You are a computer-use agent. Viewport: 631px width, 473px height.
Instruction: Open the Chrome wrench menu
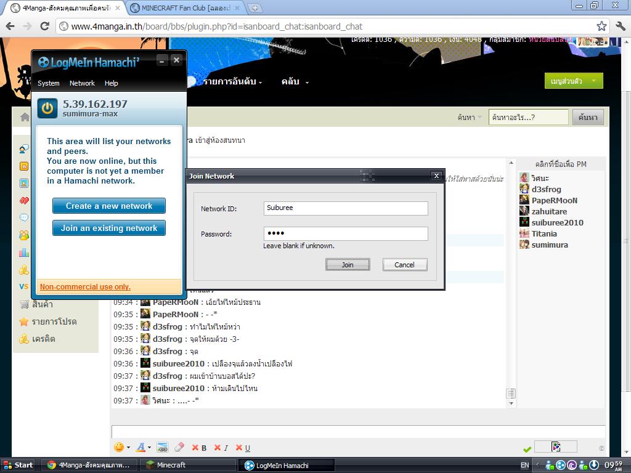[x=621, y=26]
